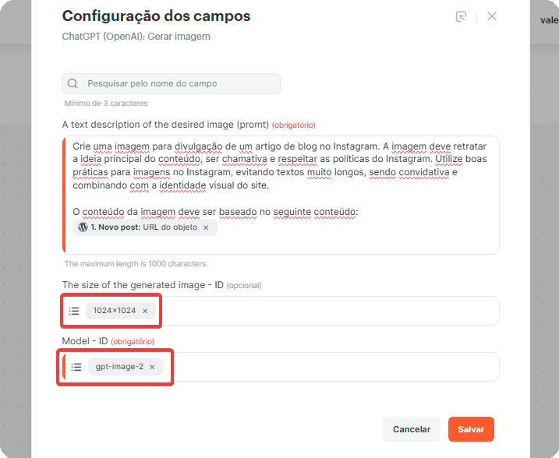The image size is (559, 458).
Task: Click the pop-out window icon
Action: [461, 16]
